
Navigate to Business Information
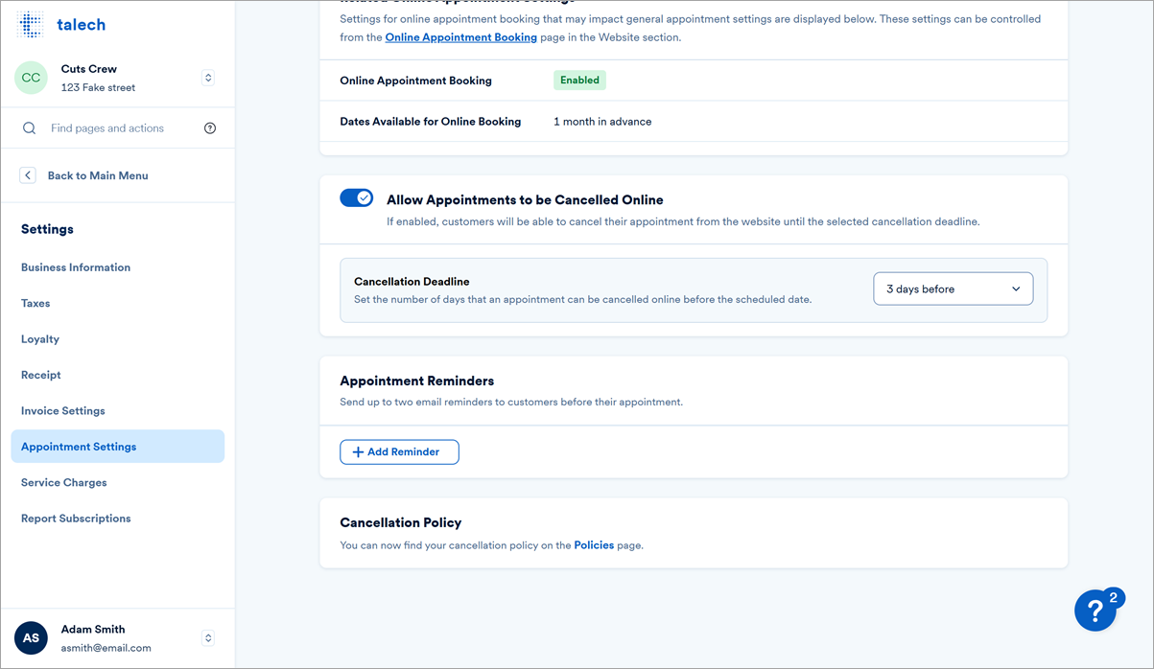[x=76, y=266]
